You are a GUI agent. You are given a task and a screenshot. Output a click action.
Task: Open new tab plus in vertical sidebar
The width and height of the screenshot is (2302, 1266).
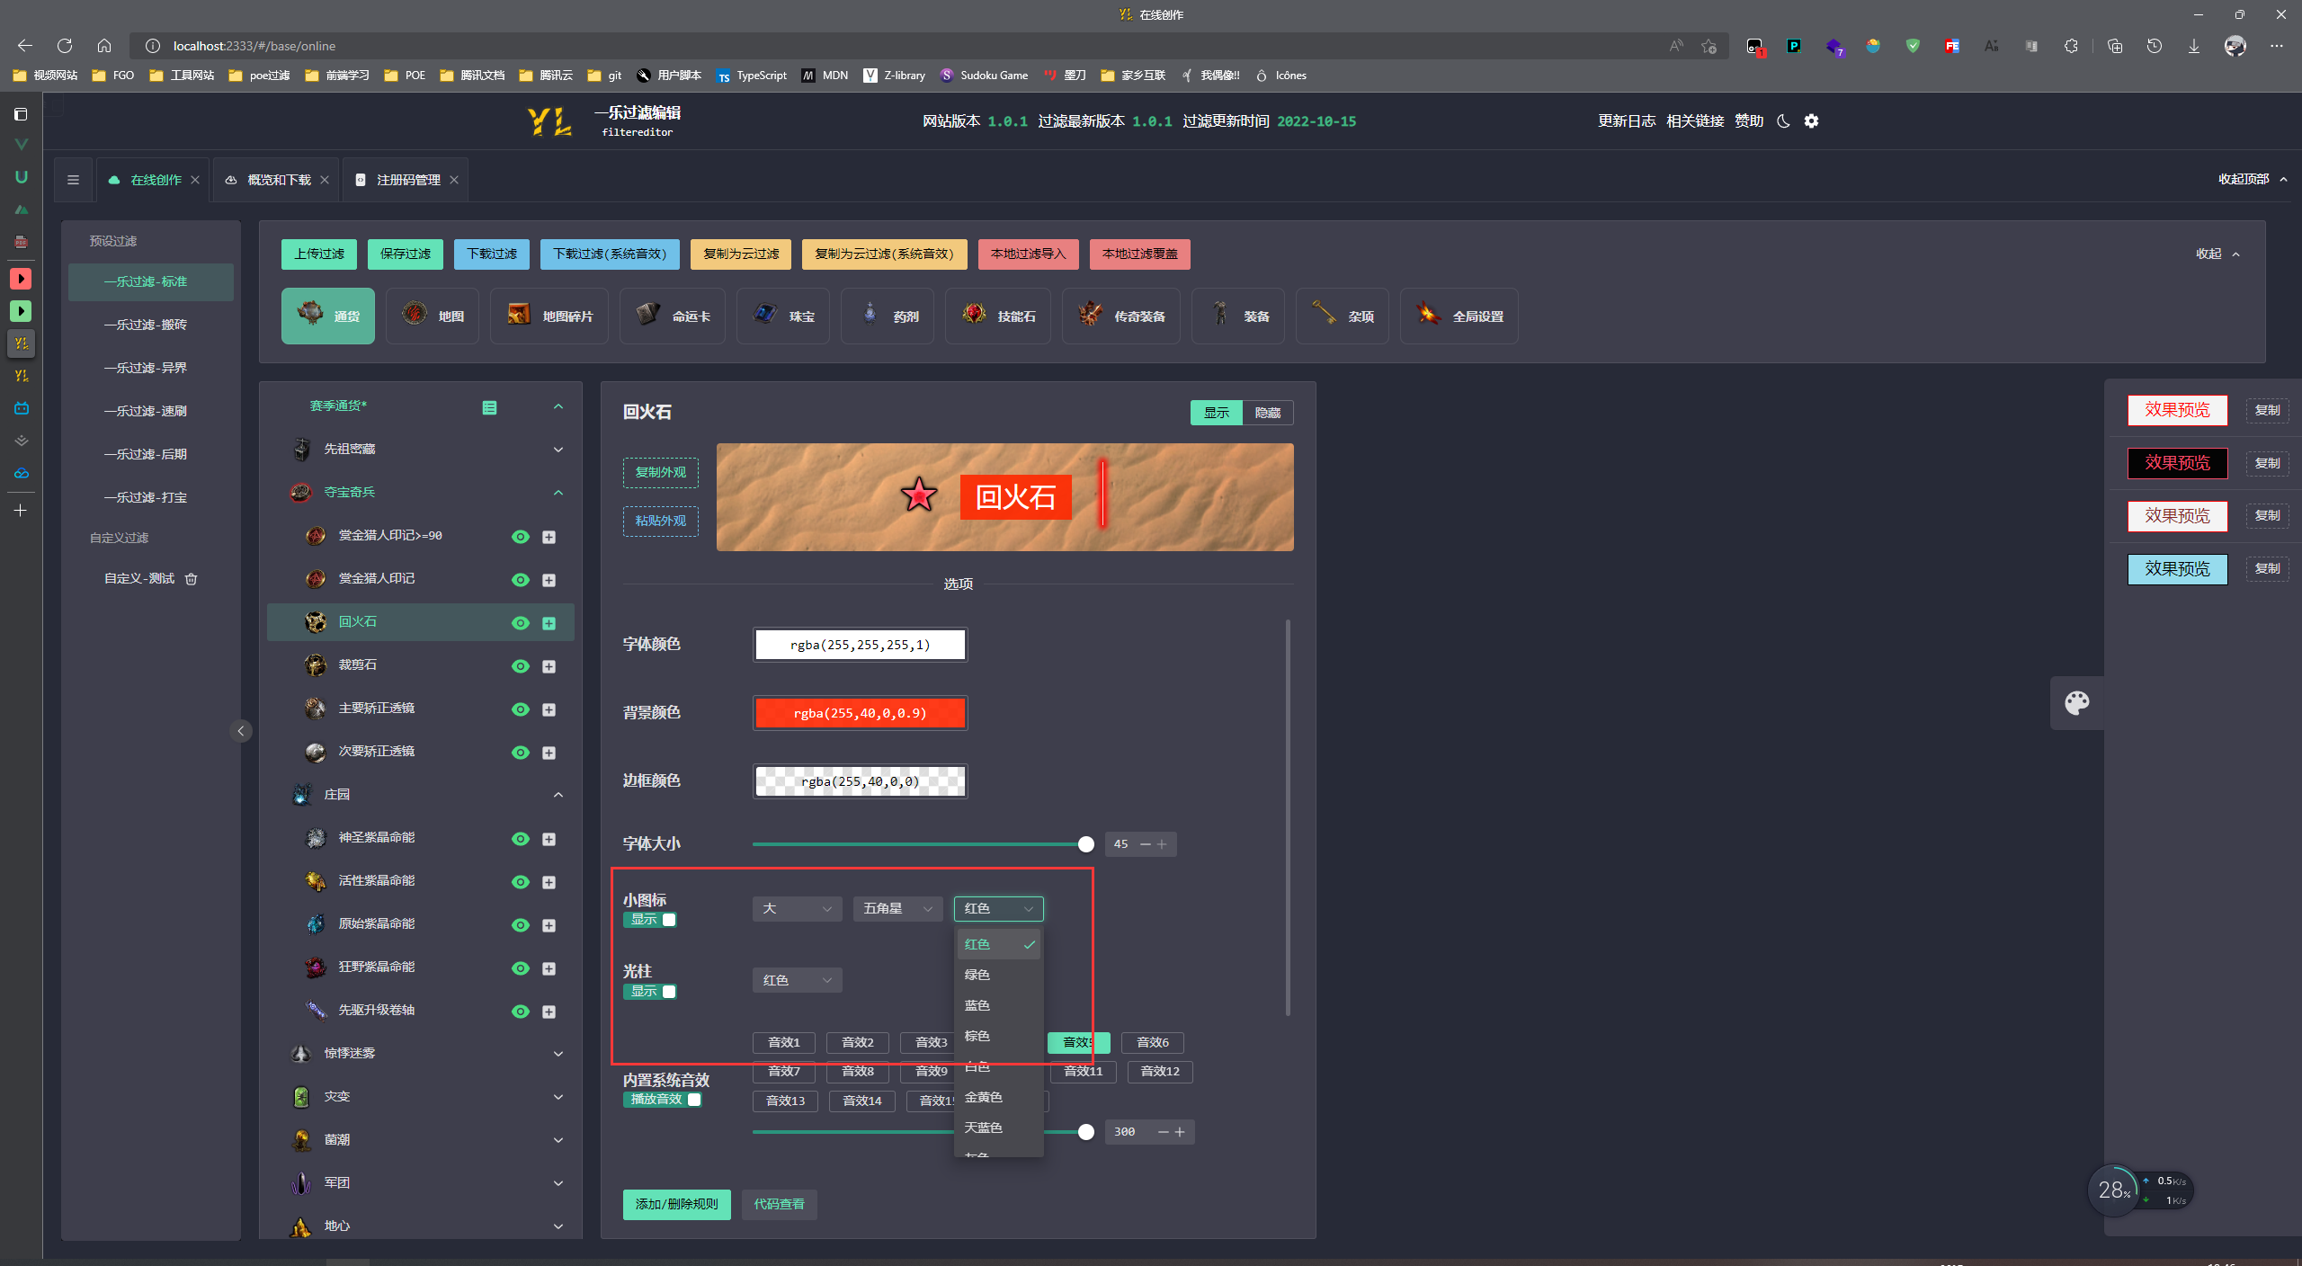coord(21,510)
